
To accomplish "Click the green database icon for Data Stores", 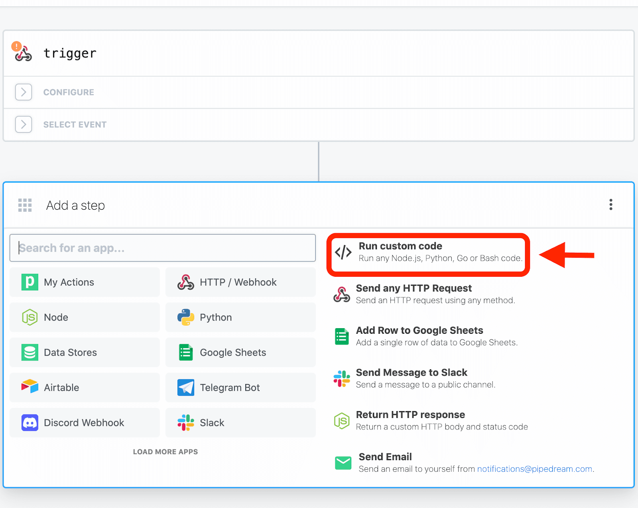I will pyautogui.click(x=30, y=352).
